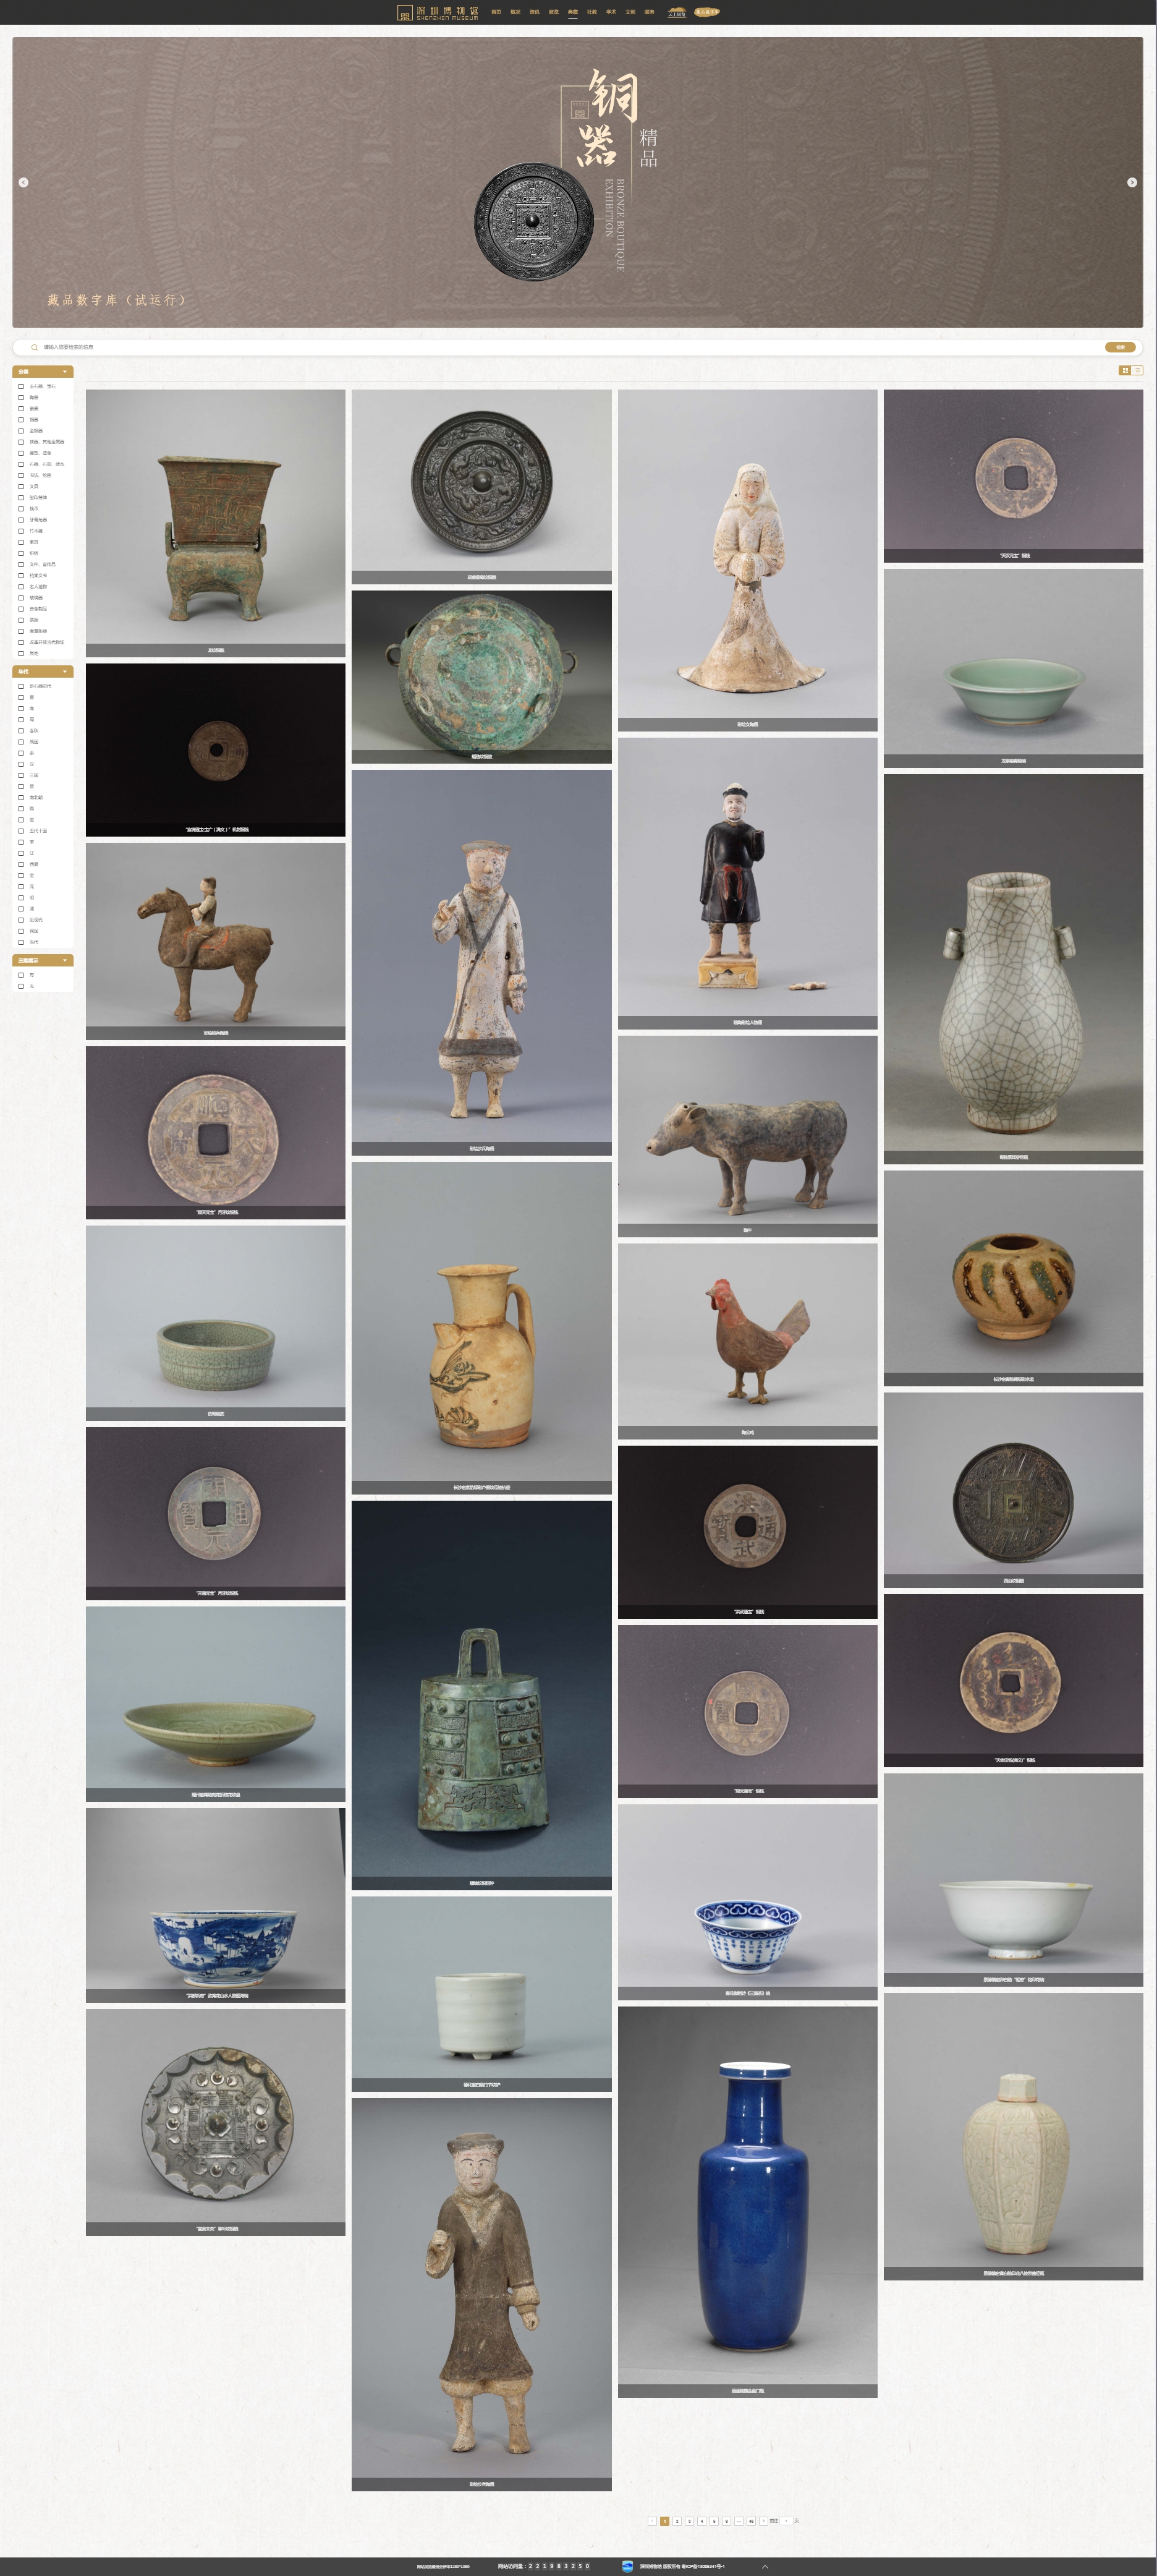1157x2576 pixels.
Task: Open the blue vase thumbnail
Action: (747, 2201)
